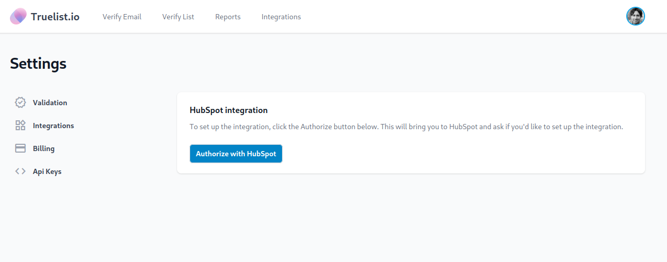
Task: Open Reports from the top navigation
Action: click(x=228, y=17)
